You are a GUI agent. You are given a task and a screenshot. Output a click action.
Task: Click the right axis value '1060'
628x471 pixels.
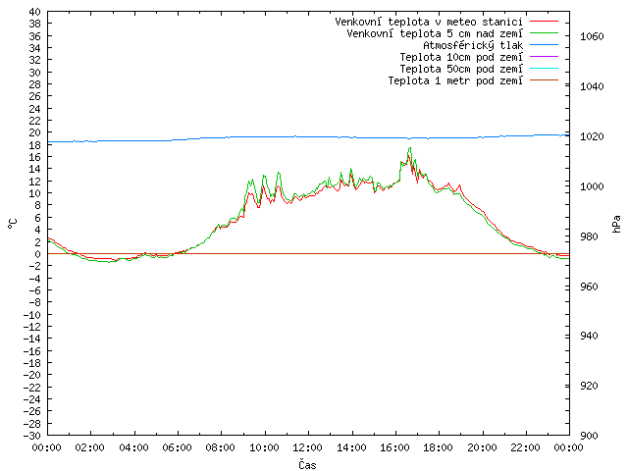[592, 36]
